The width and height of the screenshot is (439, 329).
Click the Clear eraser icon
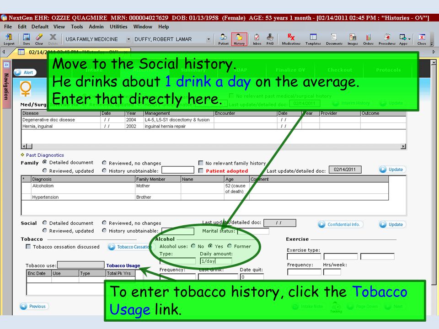[39, 39]
